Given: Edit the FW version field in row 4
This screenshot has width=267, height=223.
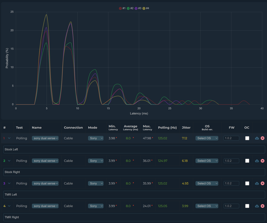Looking at the screenshot, I should [231, 206].
